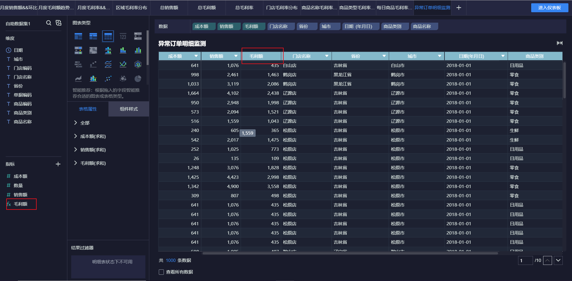Screen dimensions: 572x281
Task: Choose the multi-KPI text card chart type
Action: point(138,36)
